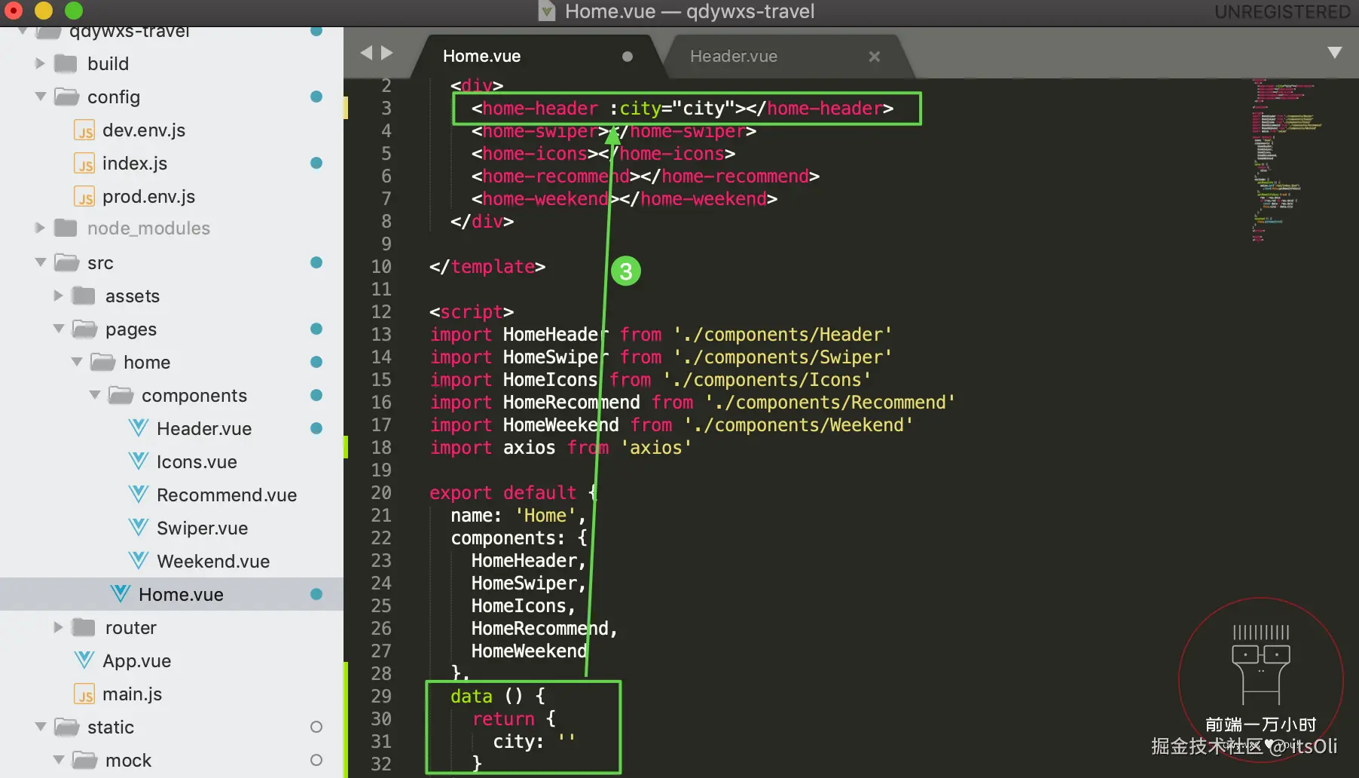Screen dimensions: 1359x778
Task: Click the "'./components/Weekend'" import path
Action: coord(799,425)
